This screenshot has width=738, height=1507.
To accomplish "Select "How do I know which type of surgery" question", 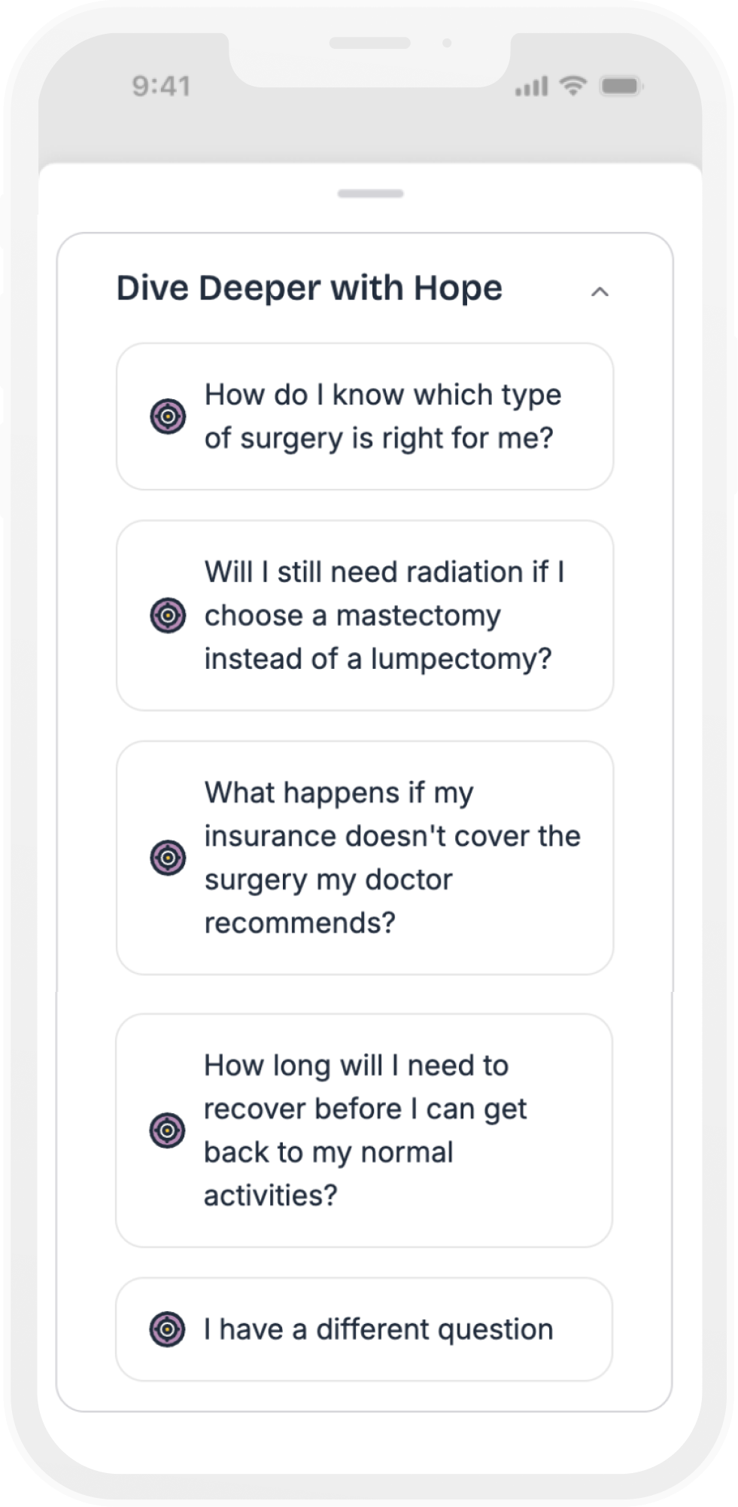I will [382, 416].
